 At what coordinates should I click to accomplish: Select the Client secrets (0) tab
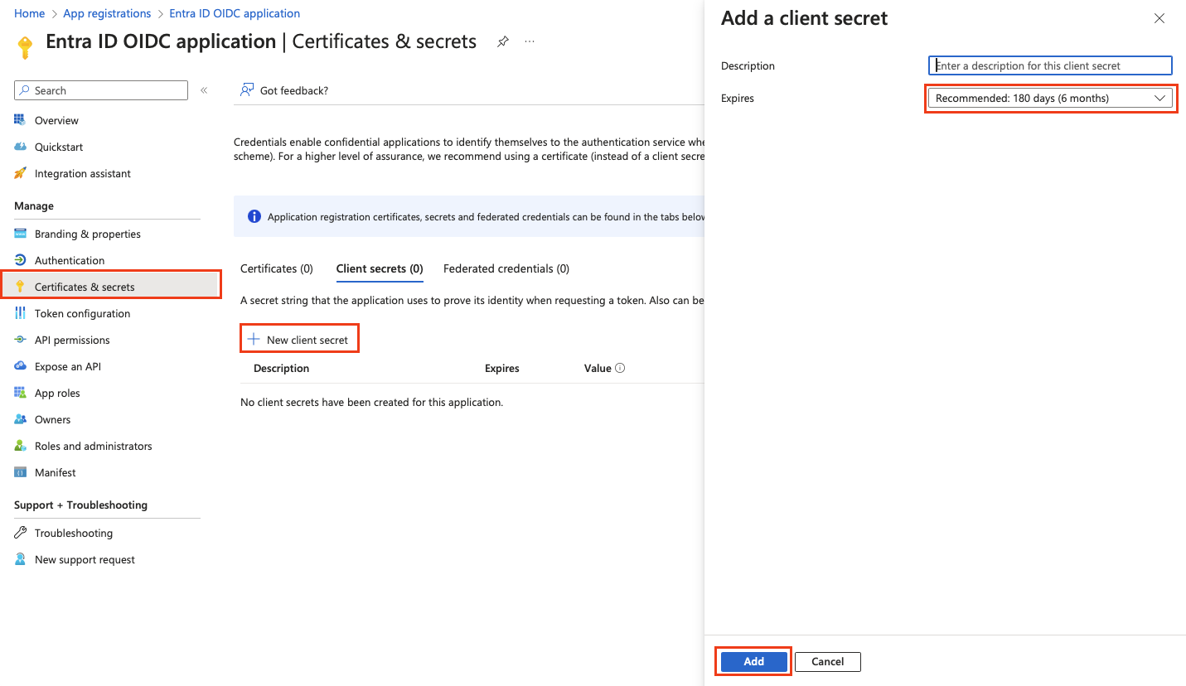[x=380, y=268]
